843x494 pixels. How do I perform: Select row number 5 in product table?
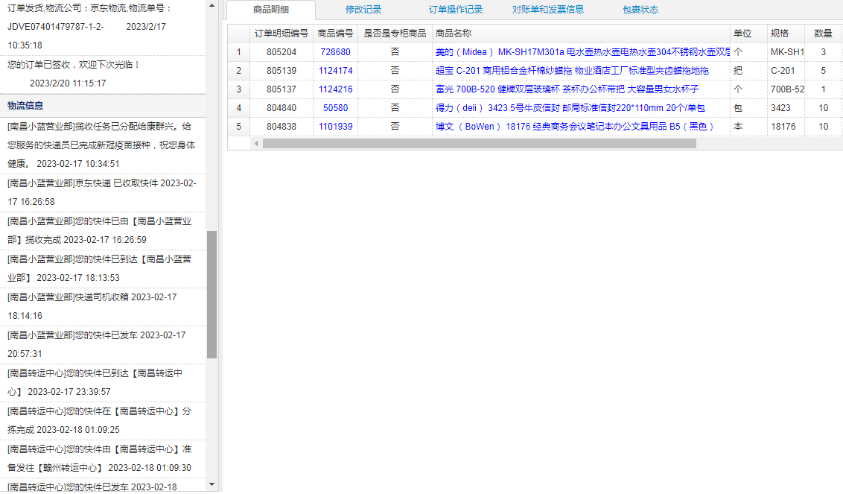pyautogui.click(x=239, y=127)
